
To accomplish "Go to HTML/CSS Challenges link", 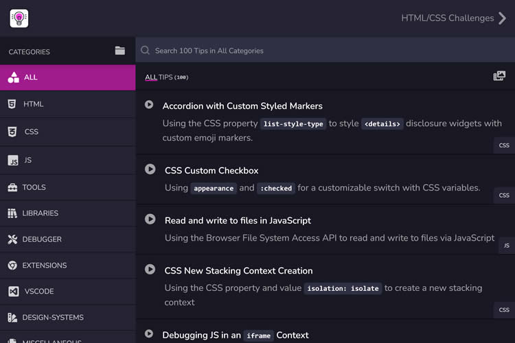I will 447,19.
